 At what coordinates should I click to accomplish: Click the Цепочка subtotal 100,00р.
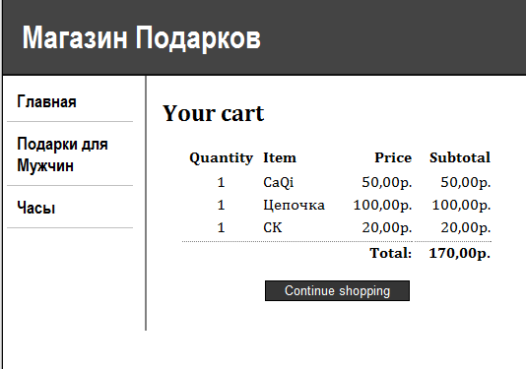point(461,205)
